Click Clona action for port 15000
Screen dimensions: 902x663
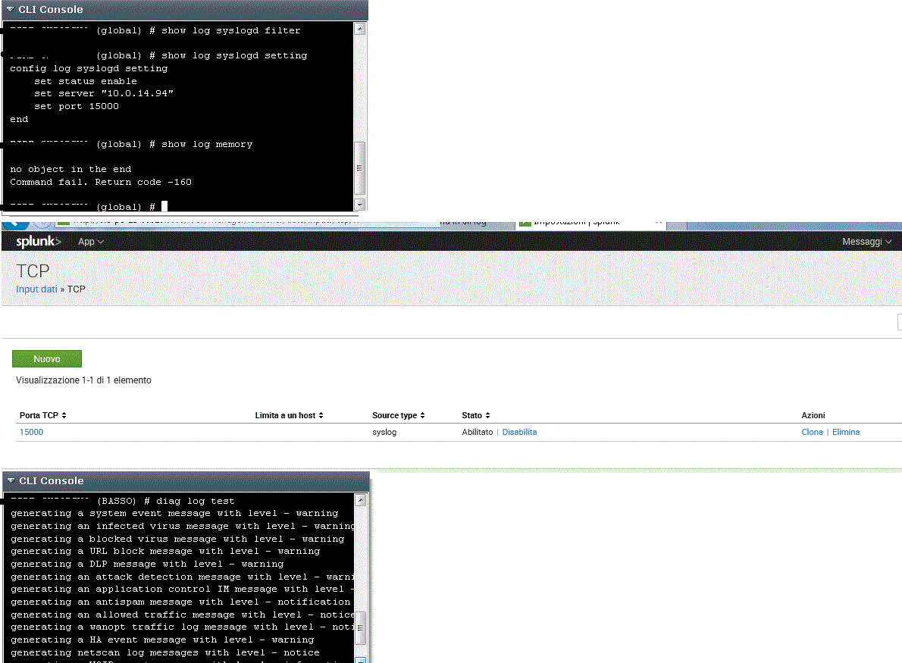[813, 432]
